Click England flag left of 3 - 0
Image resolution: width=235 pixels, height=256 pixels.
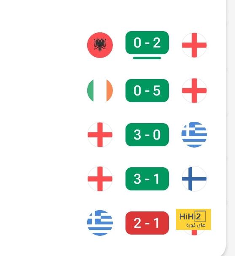point(100,135)
